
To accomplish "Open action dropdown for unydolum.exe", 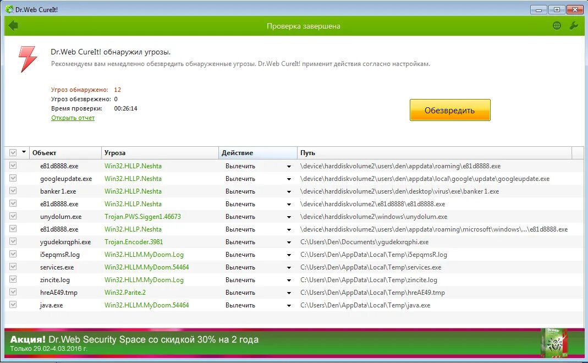I will [289, 217].
